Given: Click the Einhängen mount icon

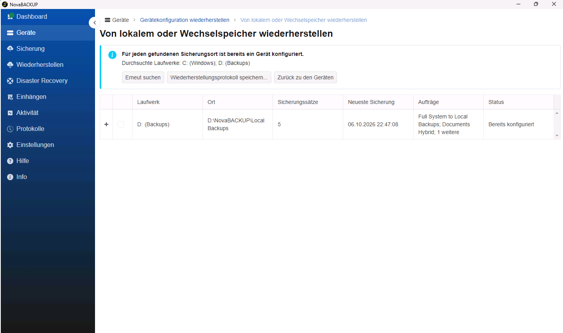Looking at the screenshot, I should tap(10, 97).
